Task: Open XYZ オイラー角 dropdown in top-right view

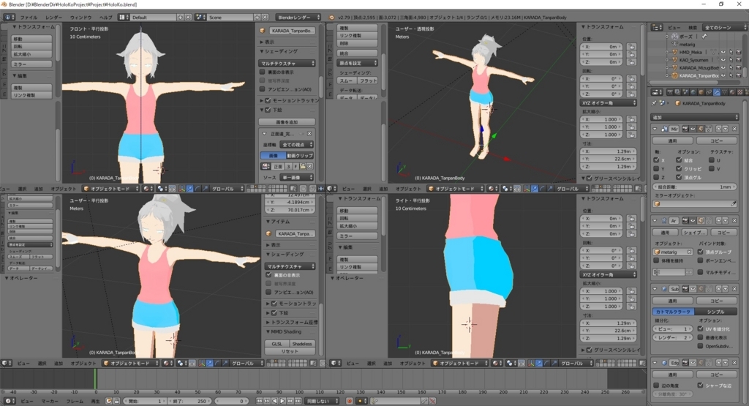Action: pos(609,102)
